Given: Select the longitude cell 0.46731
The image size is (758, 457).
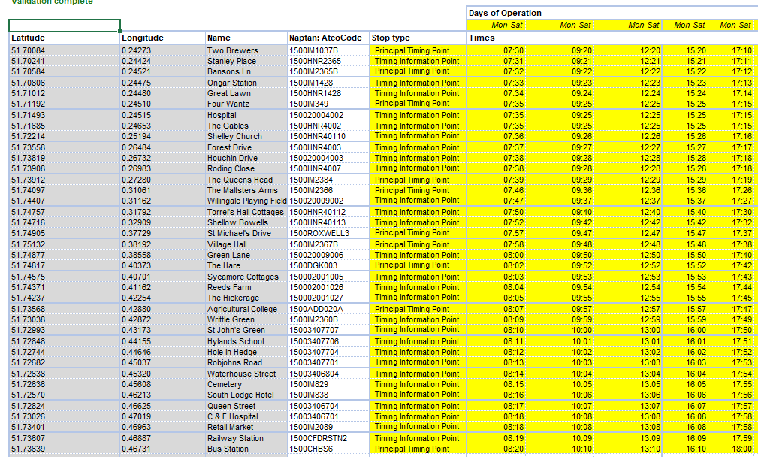Looking at the screenshot, I should 162,449.
